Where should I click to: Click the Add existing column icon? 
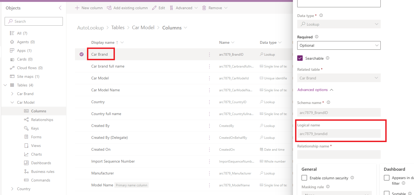coord(109,8)
